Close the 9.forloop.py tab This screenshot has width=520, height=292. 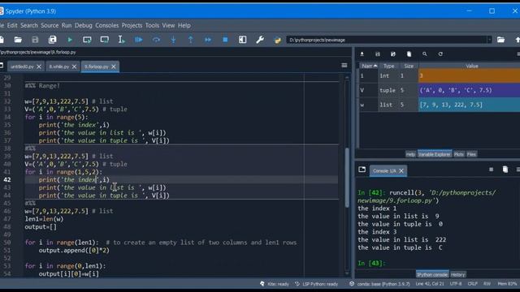click(114, 67)
